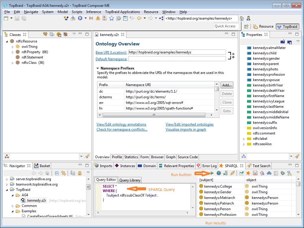Screen dimensions: 304x228
Task: Expand the rdf:Property tree item
Action: (x=13, y=52)
